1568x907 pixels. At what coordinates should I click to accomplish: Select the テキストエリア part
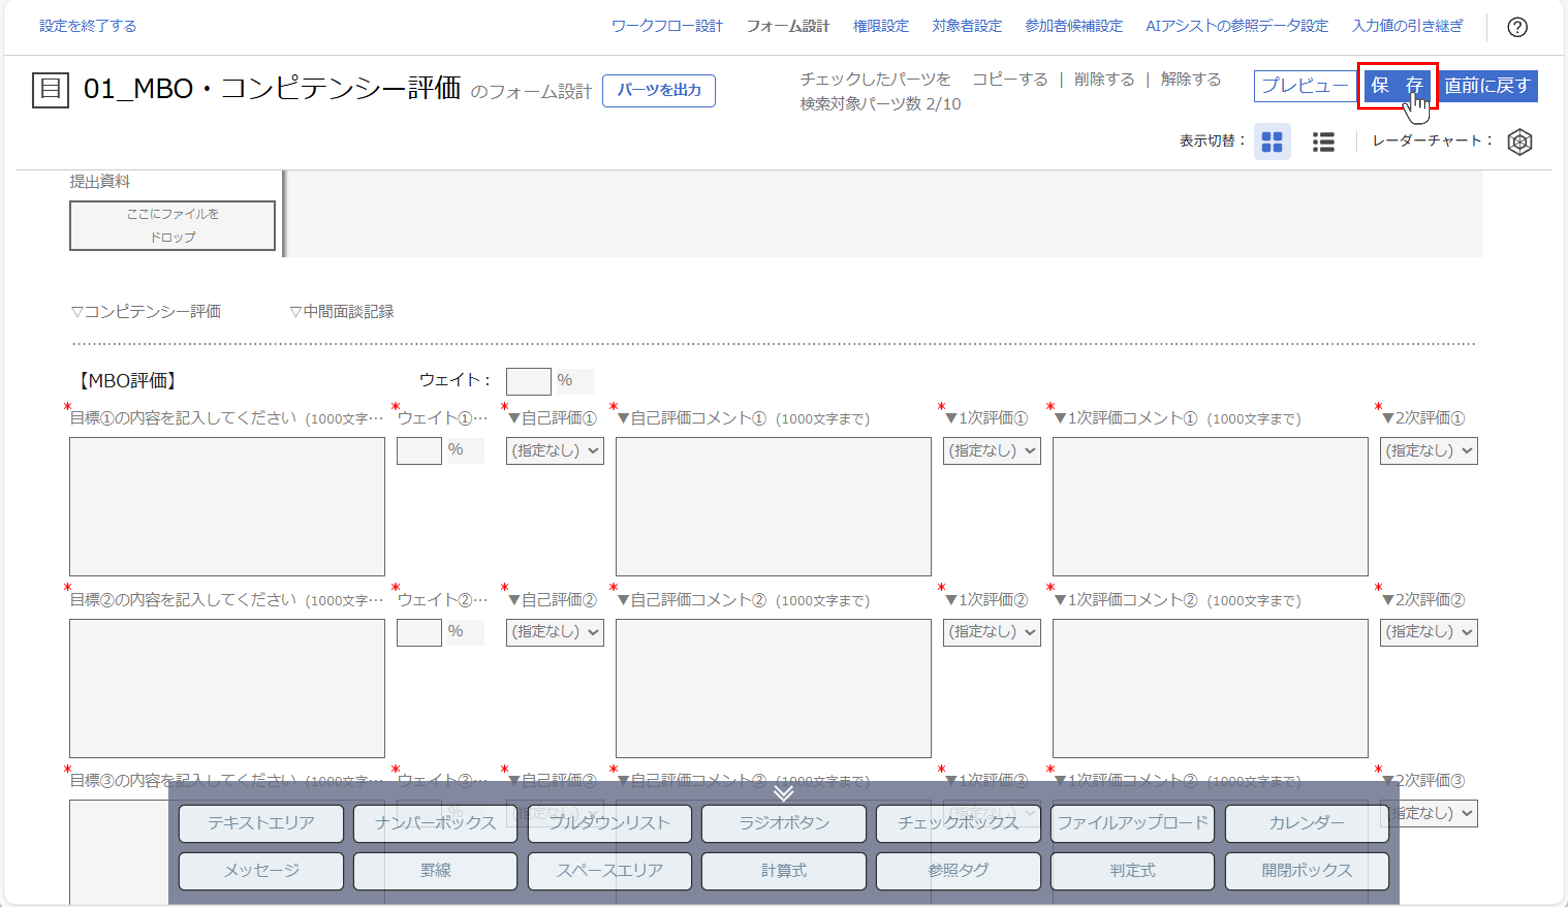click(261, 823)
